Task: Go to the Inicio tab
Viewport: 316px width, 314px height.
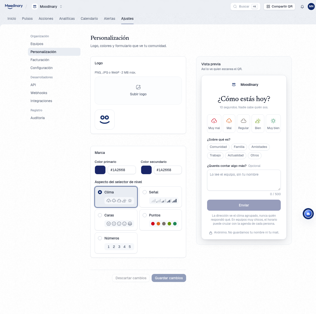Action: click(x=12, y=19)
